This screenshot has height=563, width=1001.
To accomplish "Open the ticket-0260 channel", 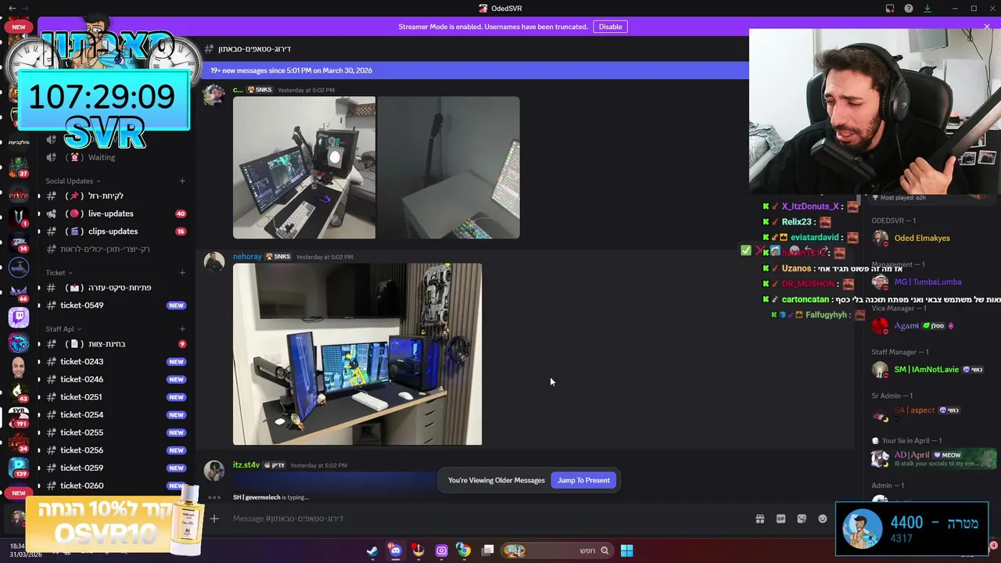I will (x=115, y=486).
